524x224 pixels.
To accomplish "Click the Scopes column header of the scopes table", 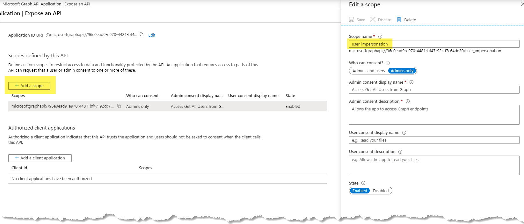I will [x=18, y=96].
